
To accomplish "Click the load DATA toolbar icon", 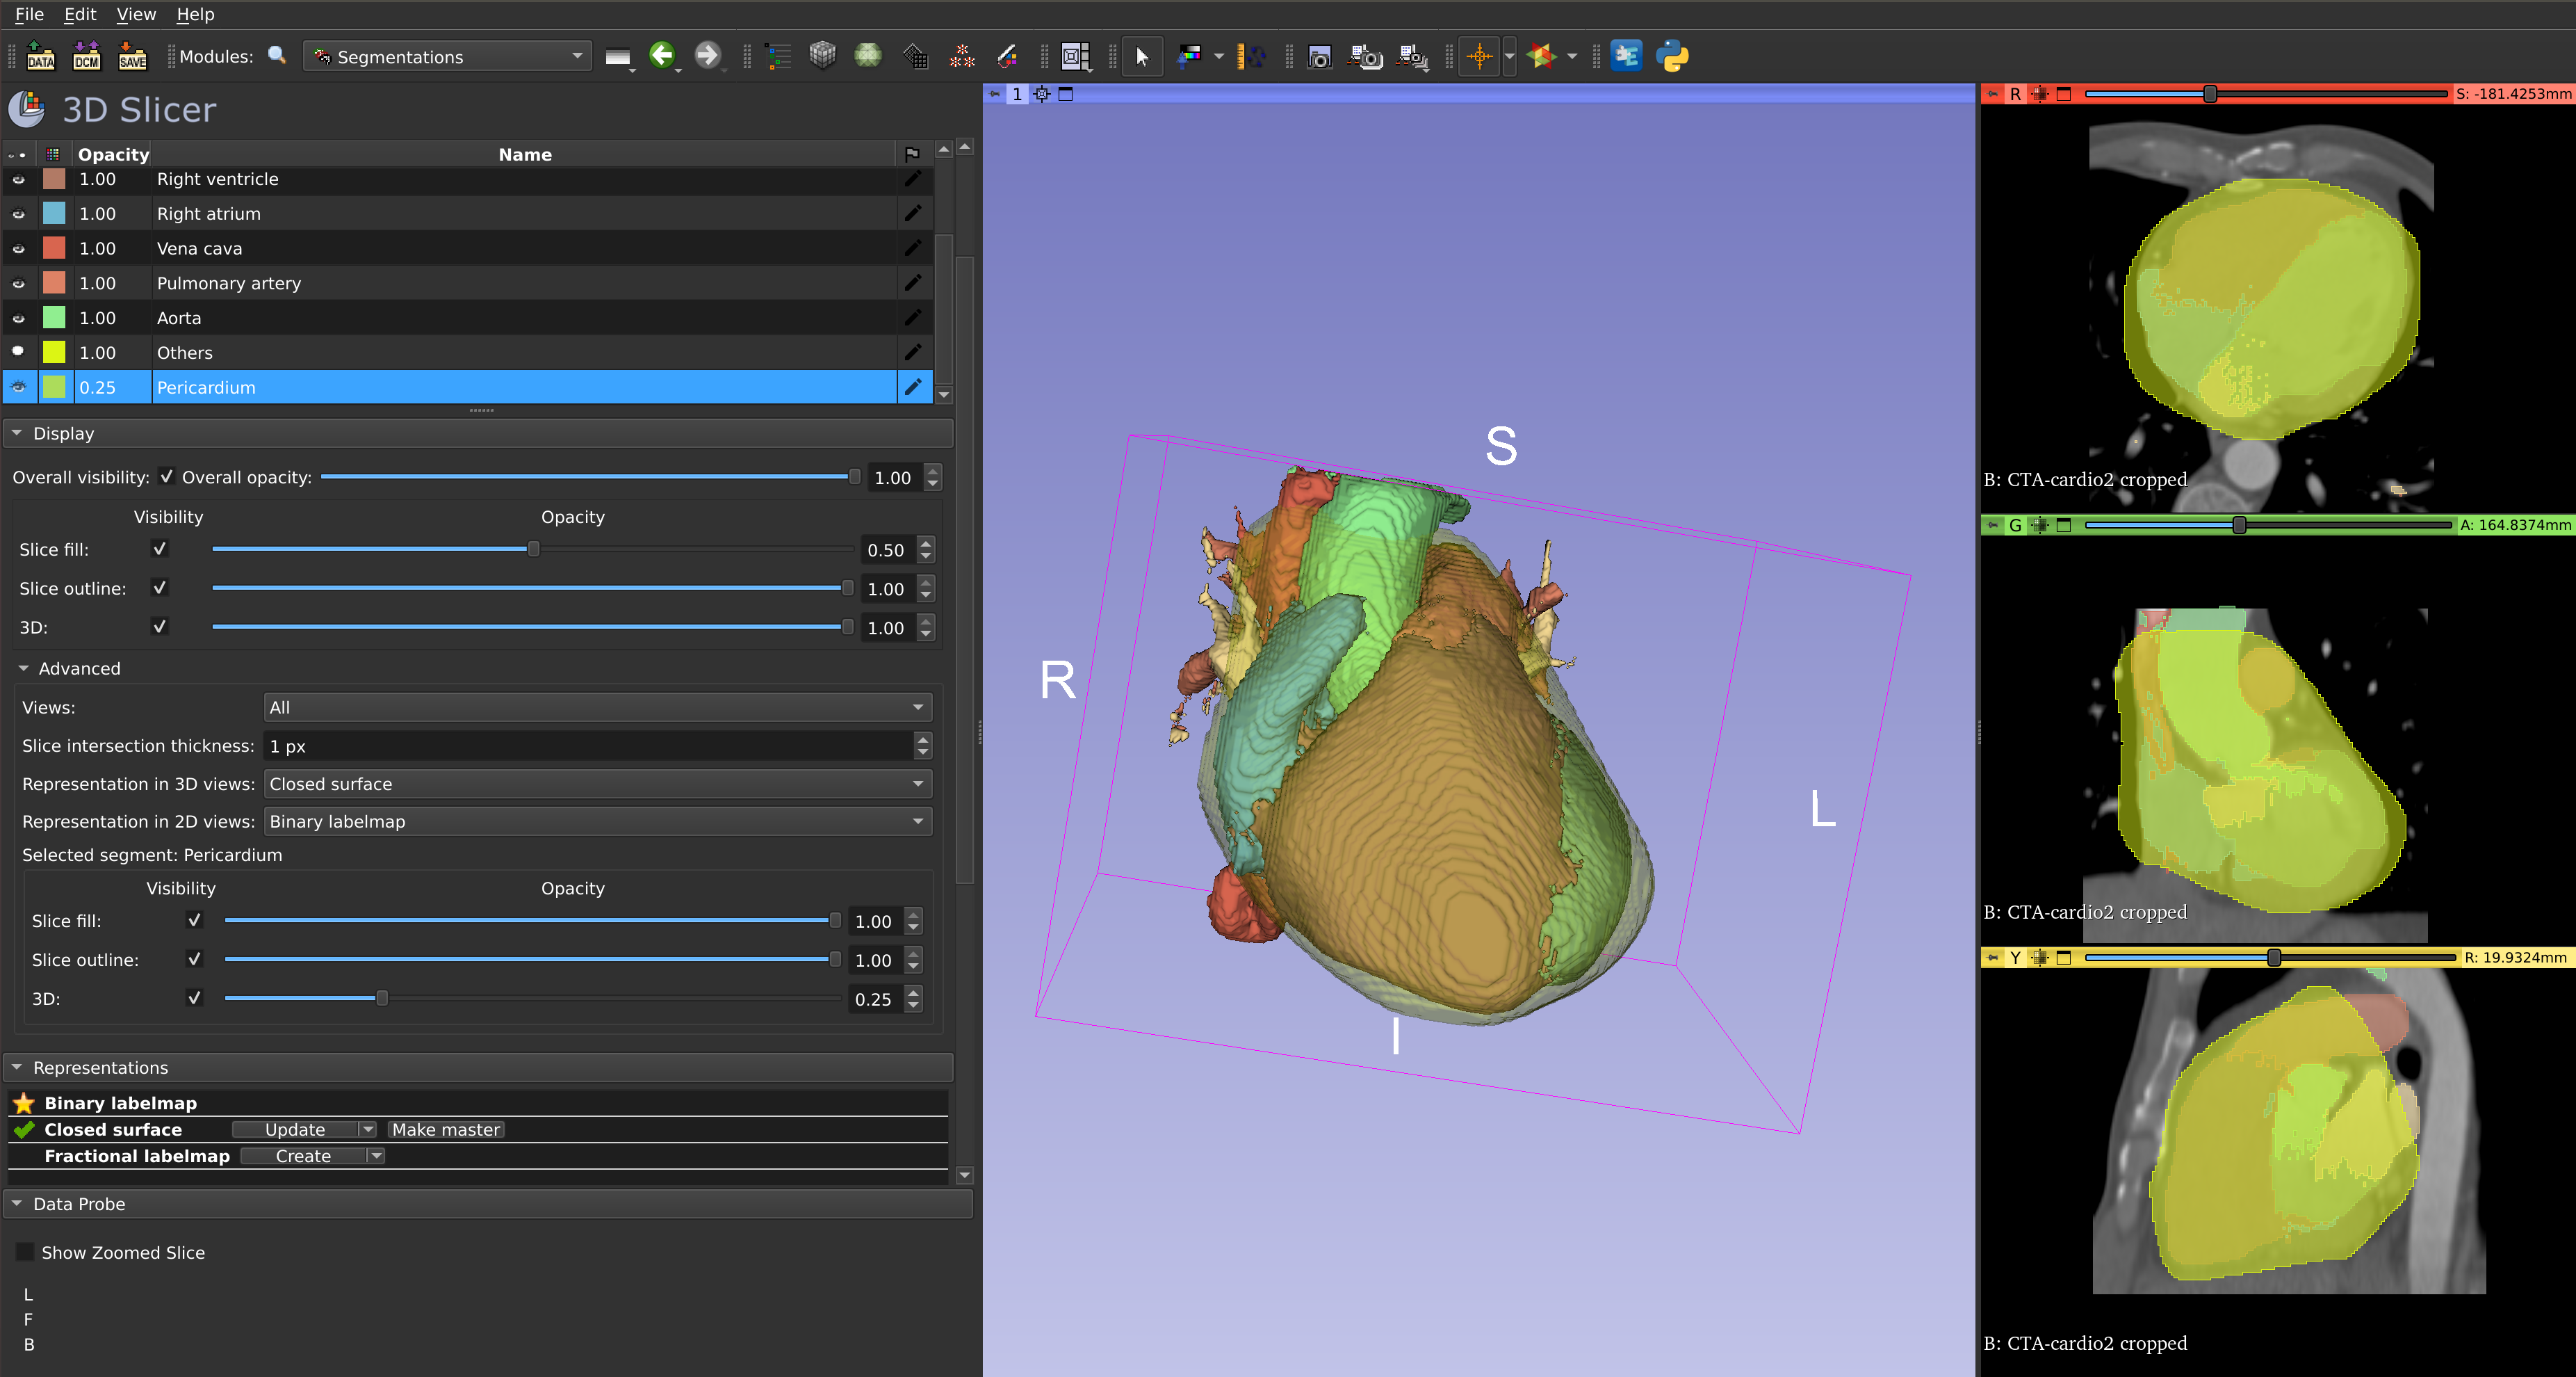I will tap(40, 56).
